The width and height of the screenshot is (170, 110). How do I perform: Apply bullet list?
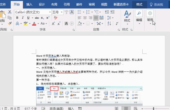tap(79, 12)
